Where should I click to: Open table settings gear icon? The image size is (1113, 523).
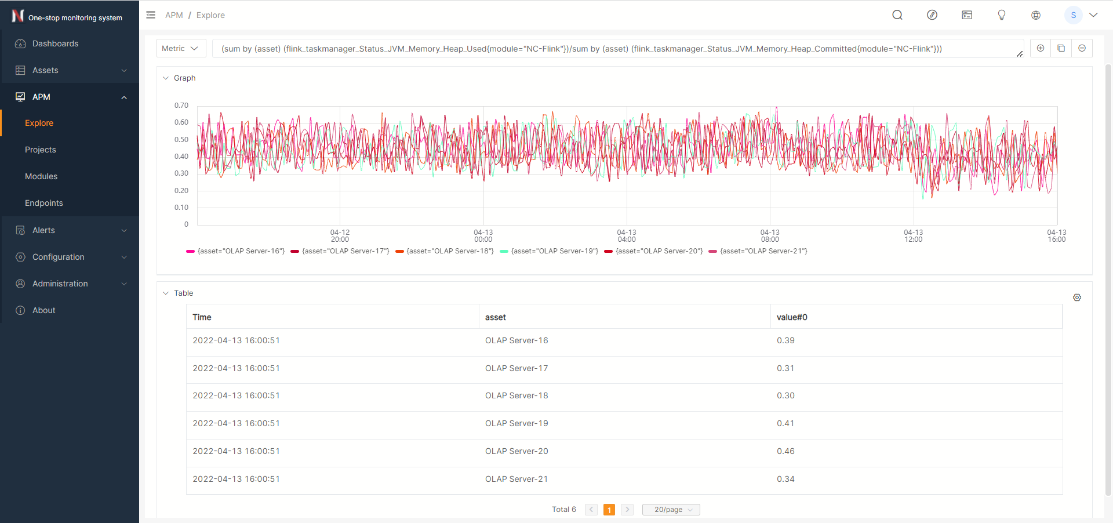[1077, 297]
